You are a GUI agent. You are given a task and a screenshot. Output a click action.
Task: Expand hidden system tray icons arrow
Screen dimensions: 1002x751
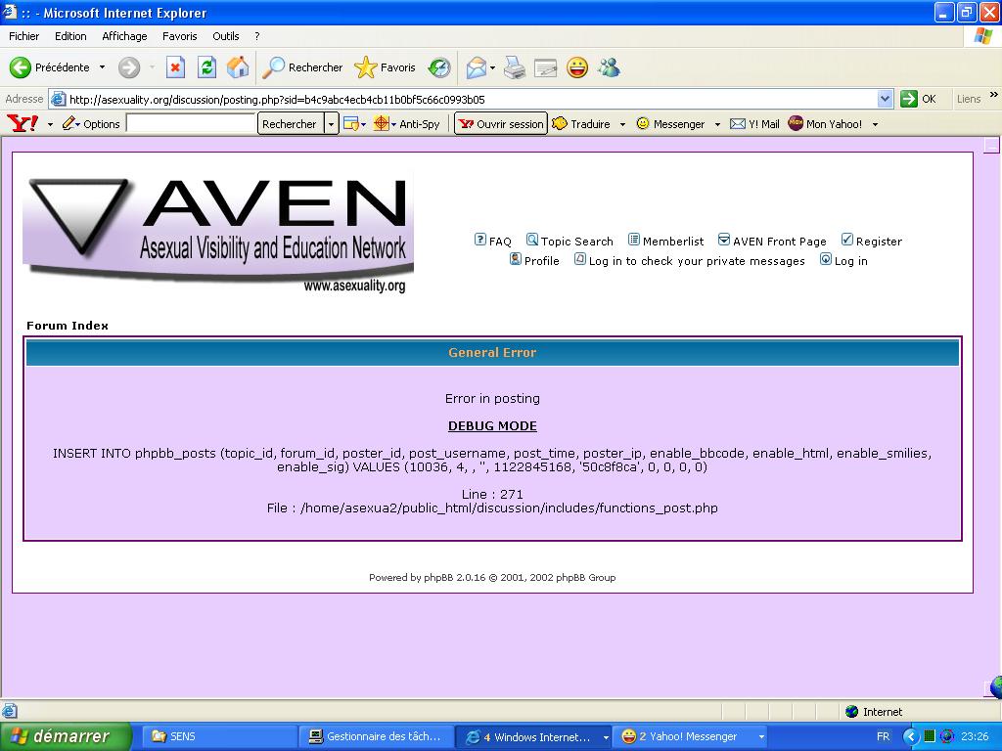click(x=911, y=736)
